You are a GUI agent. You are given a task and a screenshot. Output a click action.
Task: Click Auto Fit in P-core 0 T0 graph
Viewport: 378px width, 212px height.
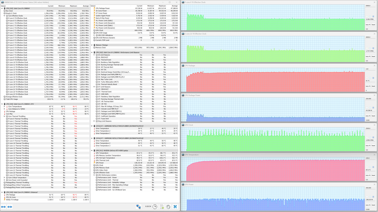[x=368, y=25]
